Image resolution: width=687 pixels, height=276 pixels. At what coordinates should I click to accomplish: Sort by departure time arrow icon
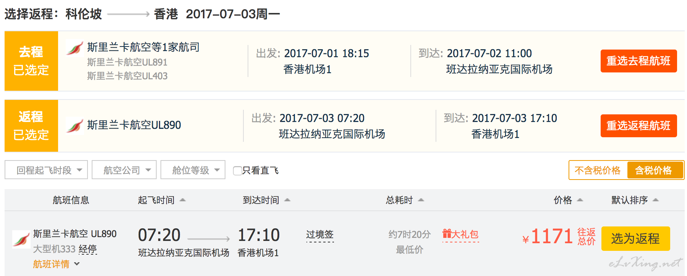[183, 200]
